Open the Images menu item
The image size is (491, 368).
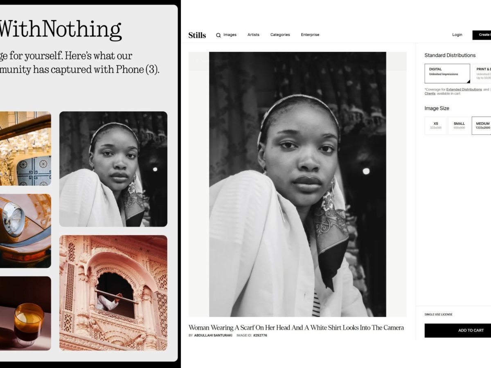[230, 35]
